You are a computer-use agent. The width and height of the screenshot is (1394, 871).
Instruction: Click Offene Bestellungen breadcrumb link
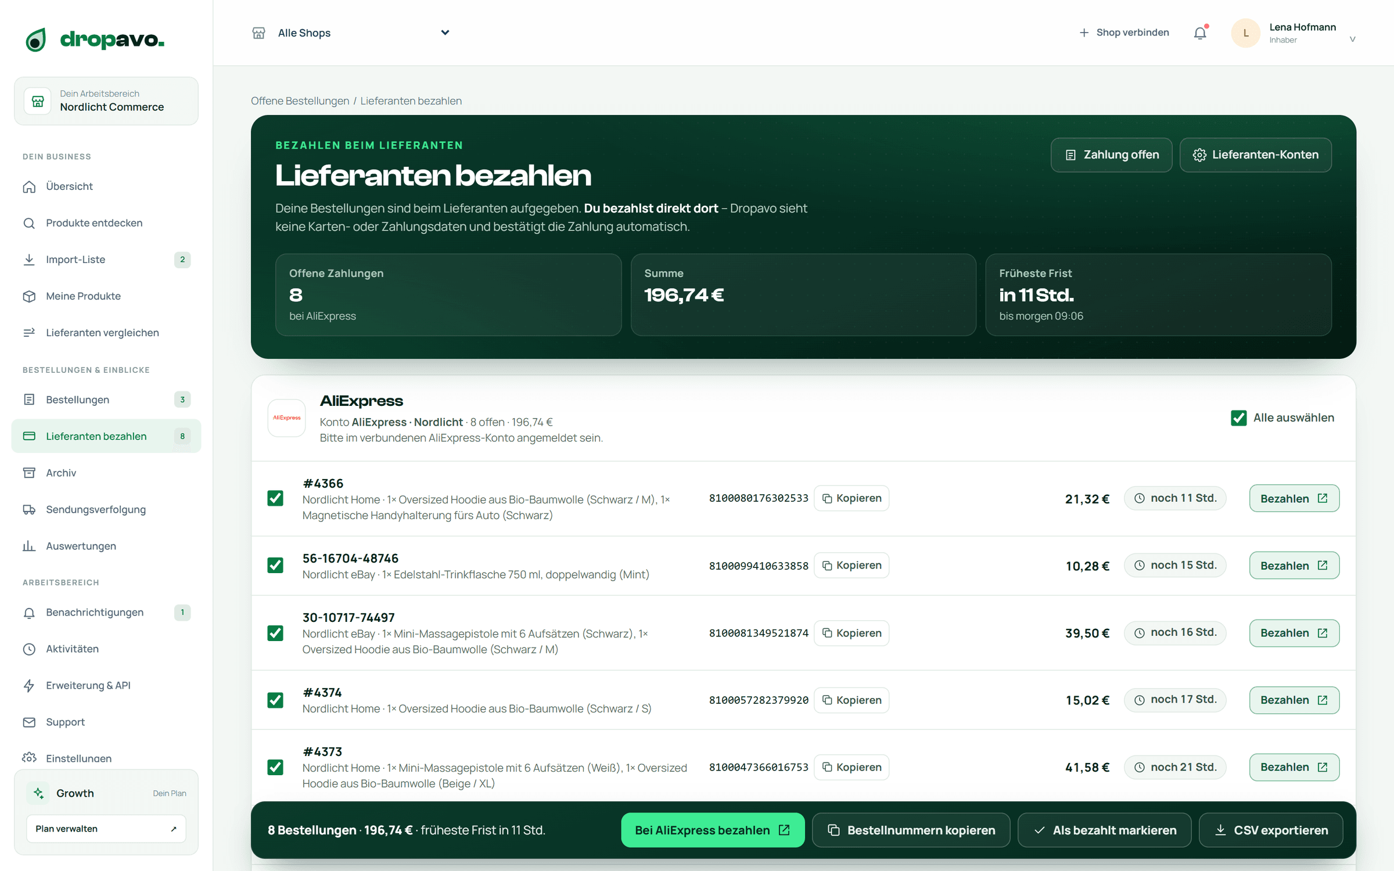point(300,101)
